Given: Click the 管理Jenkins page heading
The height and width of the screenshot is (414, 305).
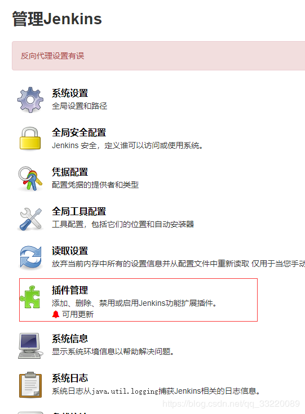Looking at the screenshot, I should [x=57, y=19].
